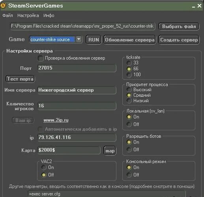Click the Выбрать файл button
The height and width of the screenshot is (197, 204).
(179, 26)
